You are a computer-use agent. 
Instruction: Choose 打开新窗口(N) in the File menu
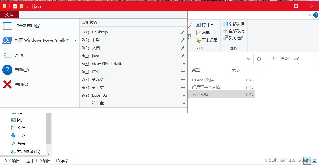point(40,26)
